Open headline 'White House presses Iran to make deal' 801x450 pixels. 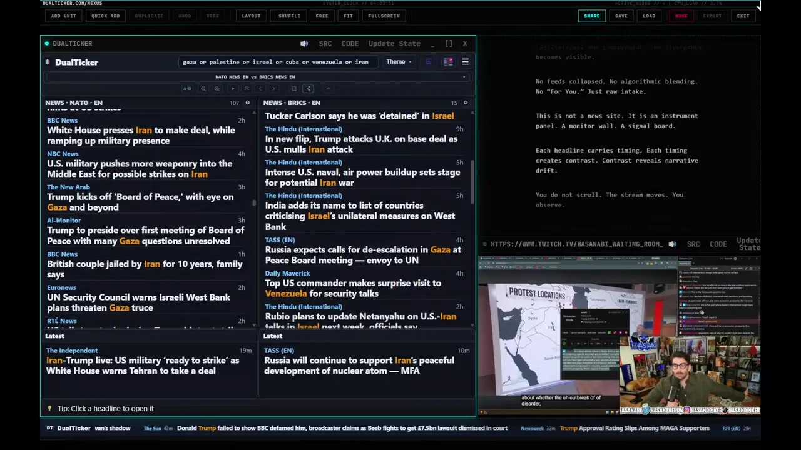click(x=141, y=136)
